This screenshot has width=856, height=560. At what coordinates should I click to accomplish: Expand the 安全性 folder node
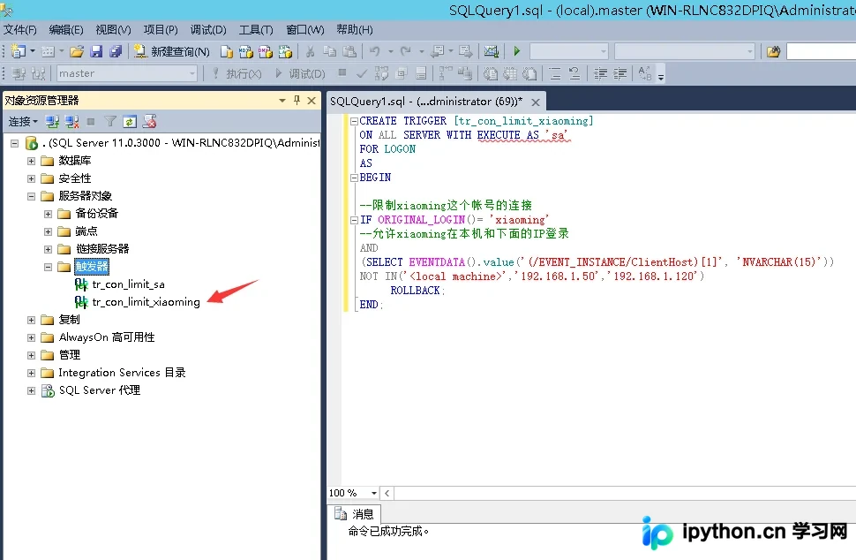pyautogui.click(x=31, y=178)
